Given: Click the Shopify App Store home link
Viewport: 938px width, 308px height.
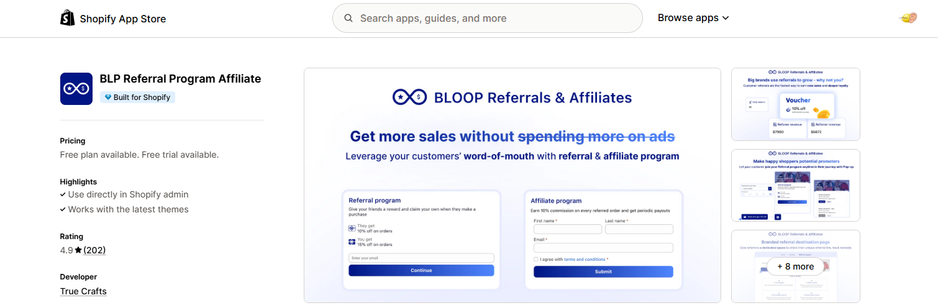Looking at the screenshot, I should [x=122, y=19].
